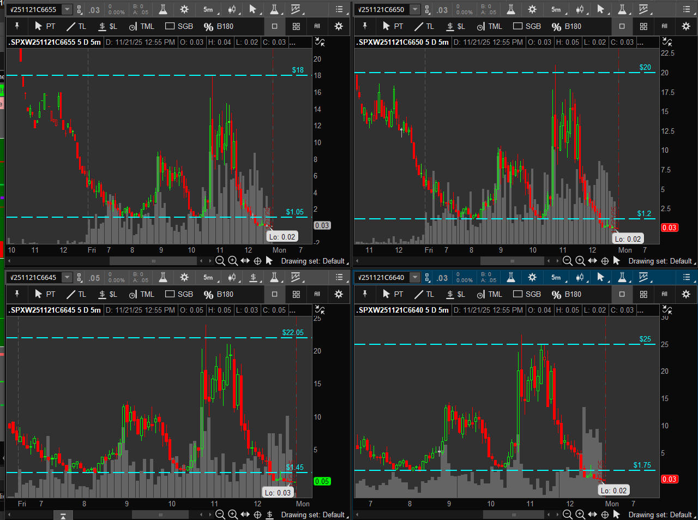The image size is (698, 520).
Task: Open Drawing set Default menu under C6640 chart
Action: point(660,515)
